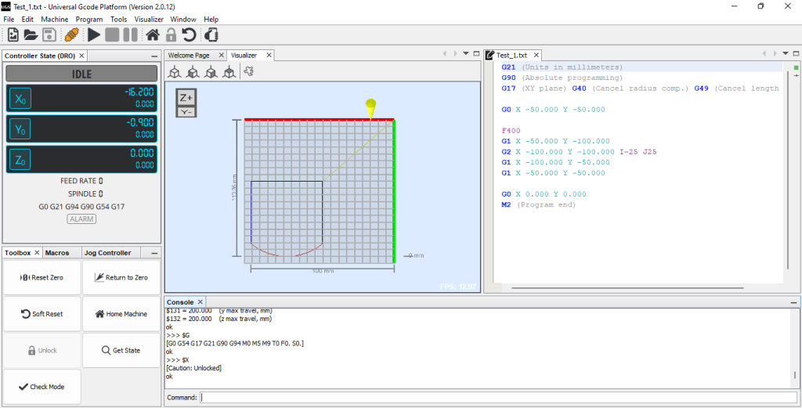Click the puzzle-shaped icon in visualizer toolbar
This screenshot has height=408, width=802.
click(249, 72)
